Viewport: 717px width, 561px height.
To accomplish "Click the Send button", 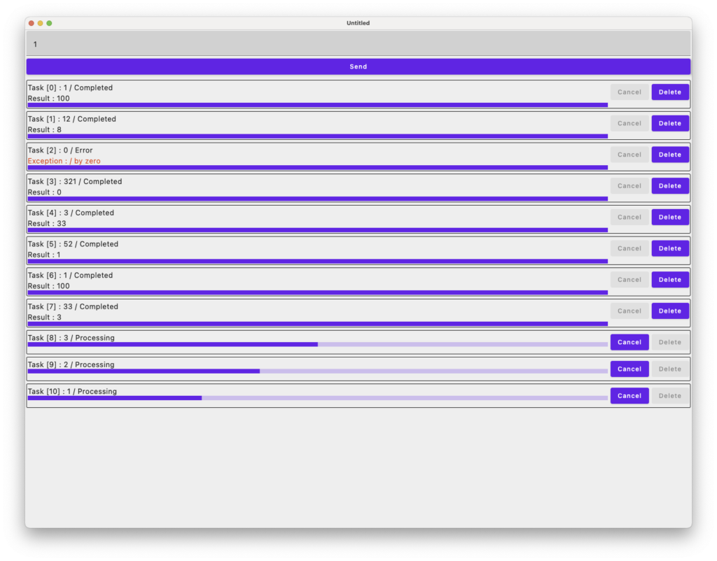I will 358,66.
